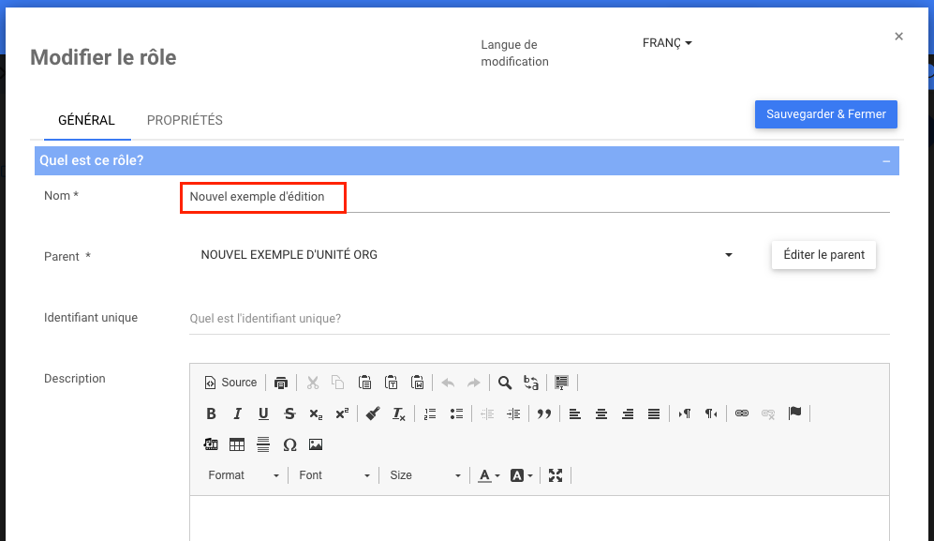
Task: Open the Source view in the editor
Action: [230, 383]
